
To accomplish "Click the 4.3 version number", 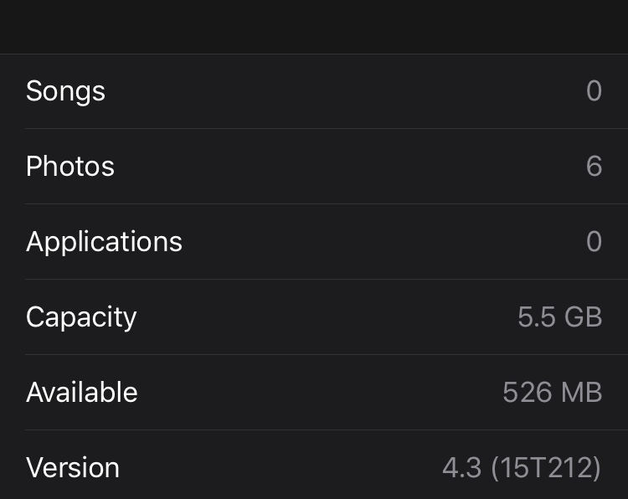I will point(461,467).
